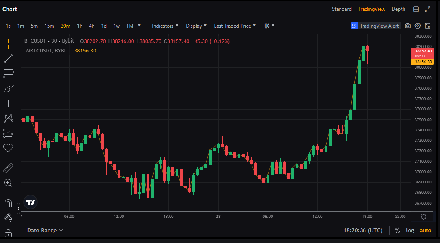This screenshot has width=440, height=243.
Task: Click the 18:20:36 (UTC) timezone clock
Action: click(x=363, y=230)
